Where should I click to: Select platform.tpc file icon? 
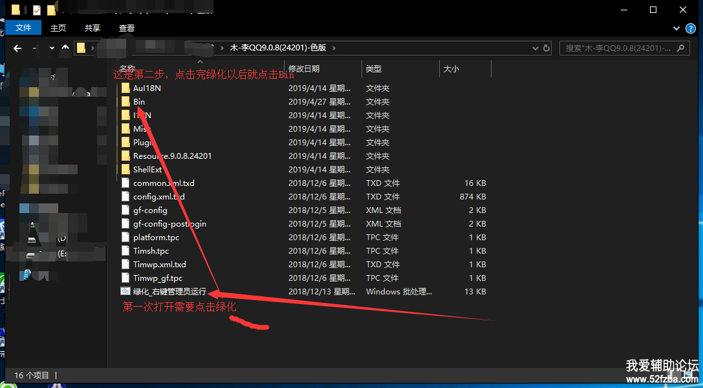coord(125,237)
